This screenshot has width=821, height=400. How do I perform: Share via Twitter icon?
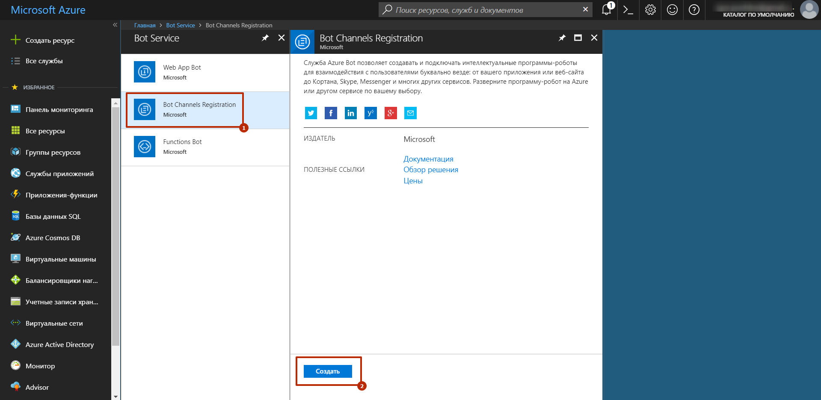(x=311, y=113)
